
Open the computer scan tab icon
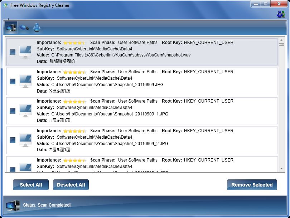11,28
